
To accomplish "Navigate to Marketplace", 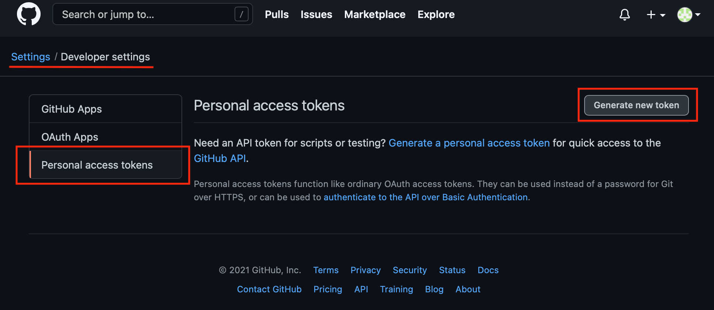I will [x=375, y=14].
